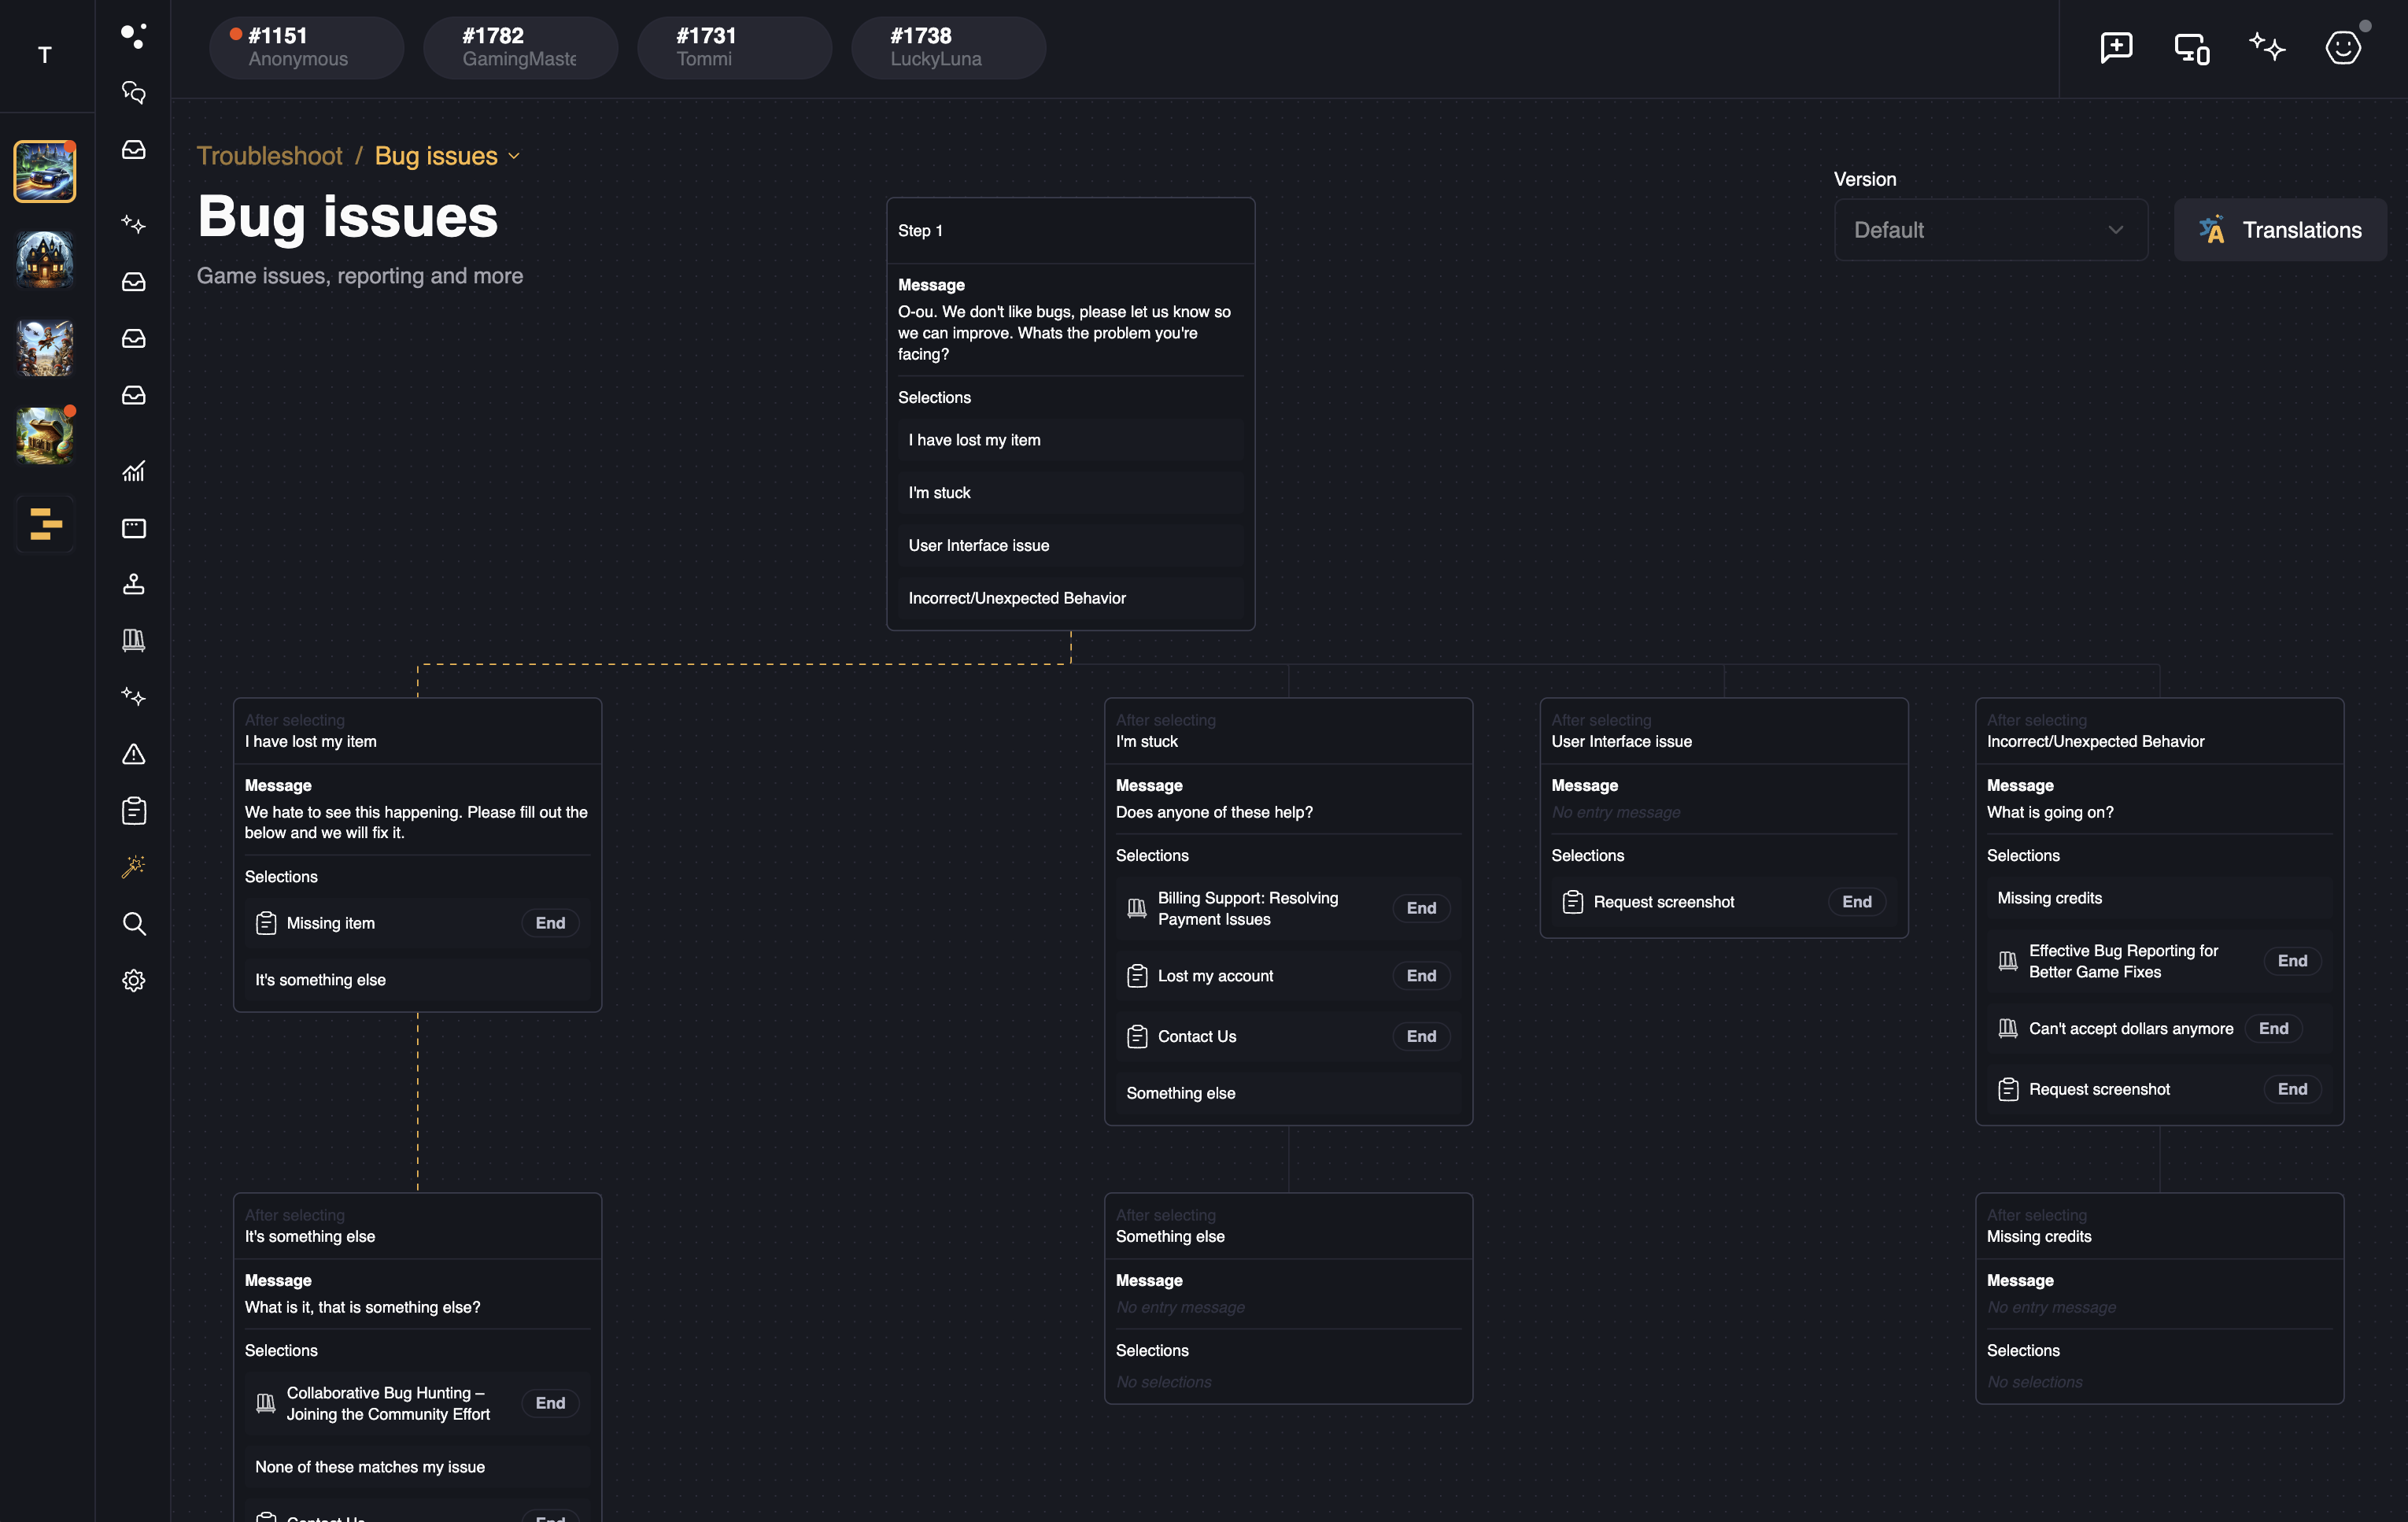Screen dimensions: 2408x1522
Task: Switch to conversation #1731 Tommi
Action: point(735,47)
